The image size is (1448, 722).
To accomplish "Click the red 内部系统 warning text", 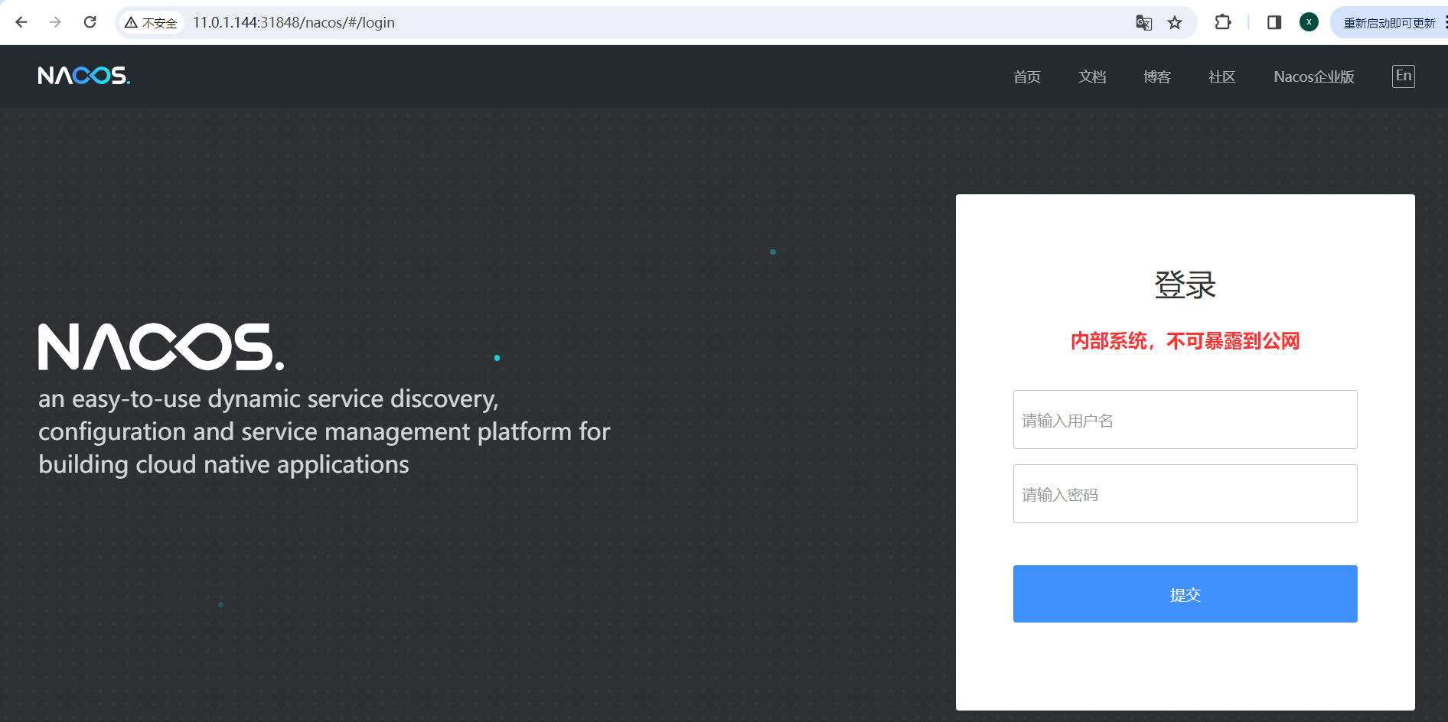I will [1185, 341].
